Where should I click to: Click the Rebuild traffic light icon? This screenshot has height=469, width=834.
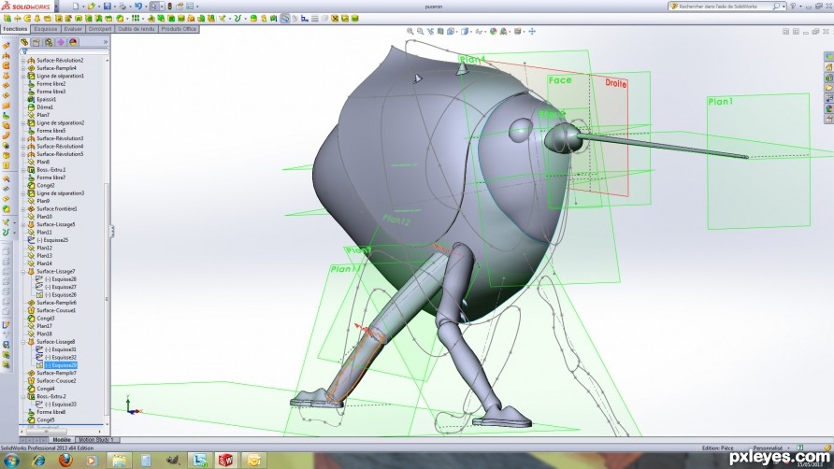[x=169, y=7]
